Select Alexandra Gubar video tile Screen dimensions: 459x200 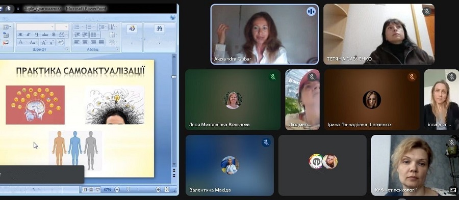click(265, 34)
